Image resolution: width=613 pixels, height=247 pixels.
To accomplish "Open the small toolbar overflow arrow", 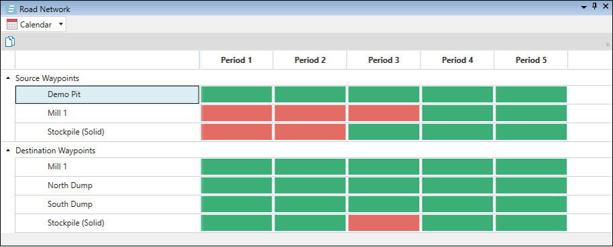I will point(608,44).
